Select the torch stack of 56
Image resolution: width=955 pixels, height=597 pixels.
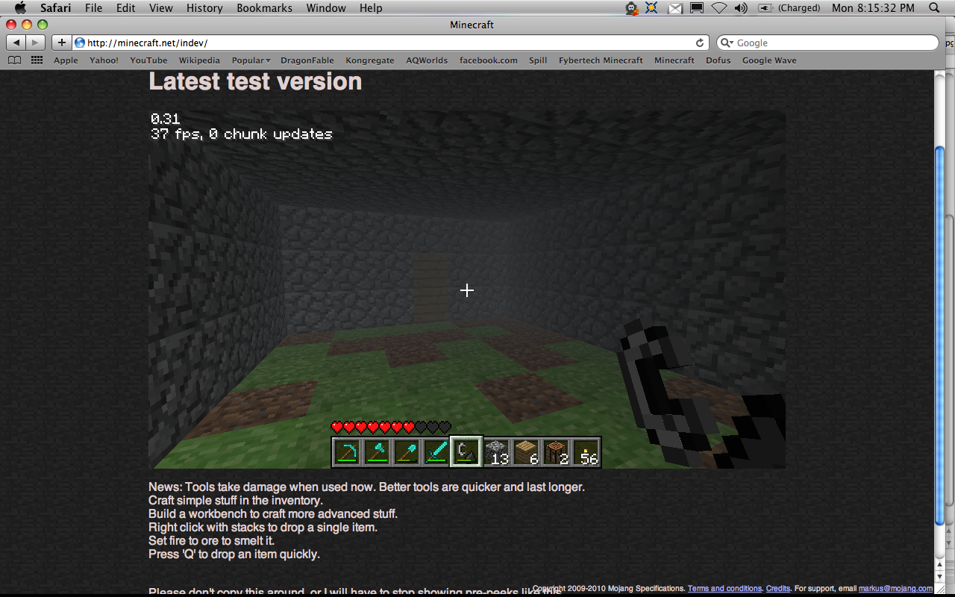coord(586,452)
